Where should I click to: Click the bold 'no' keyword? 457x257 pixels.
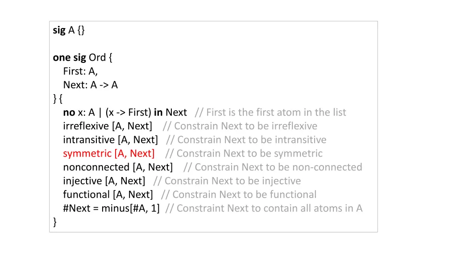tap(69, 112)
